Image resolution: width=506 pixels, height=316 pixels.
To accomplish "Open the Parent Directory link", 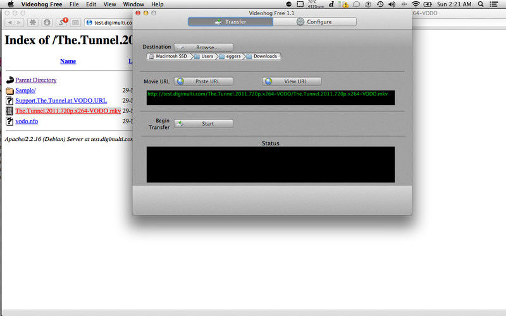I will point(35,80).
